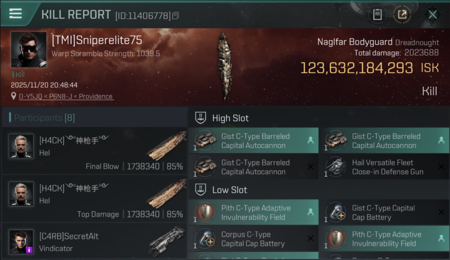Select the Final Blow Hel participant portrait

tap(21, 146)
